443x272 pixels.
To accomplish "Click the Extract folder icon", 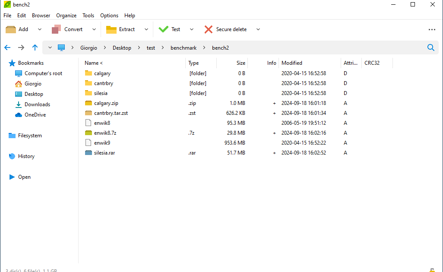I will [111, 29].
